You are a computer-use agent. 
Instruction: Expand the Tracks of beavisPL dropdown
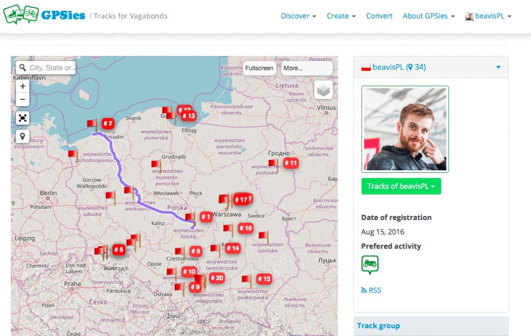coord(401,186)
